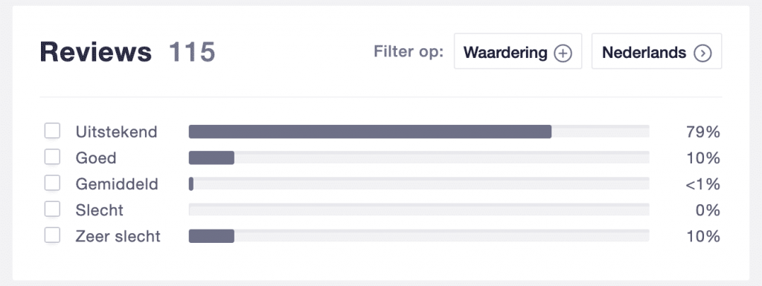
Task: Enable the Slecht checkbox
Action: 53,209
